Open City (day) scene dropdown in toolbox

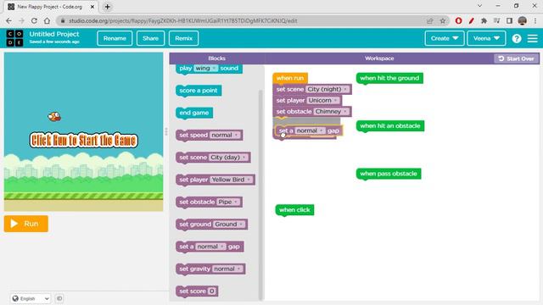point(228,158)
